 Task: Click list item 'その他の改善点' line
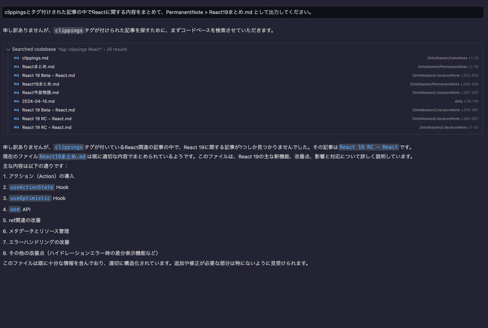[83, 253]
